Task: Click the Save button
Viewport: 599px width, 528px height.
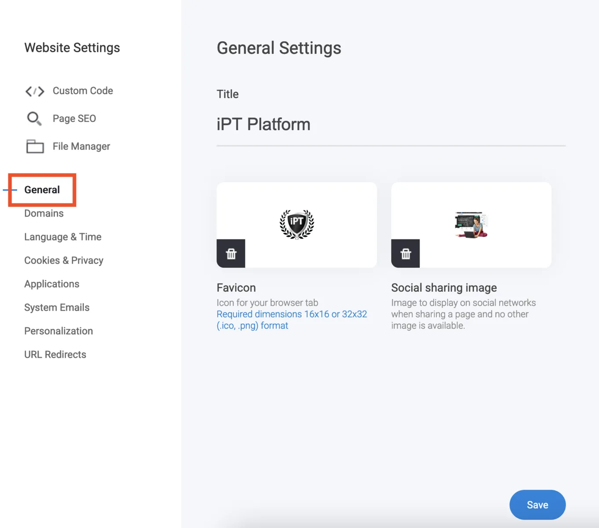Action: [537, 505]
